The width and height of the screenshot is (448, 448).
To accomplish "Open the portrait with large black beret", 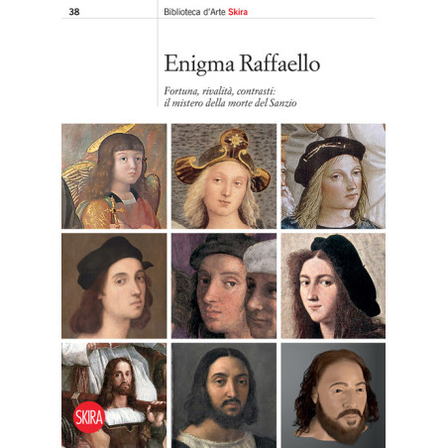I will click(x=333, y=285).
